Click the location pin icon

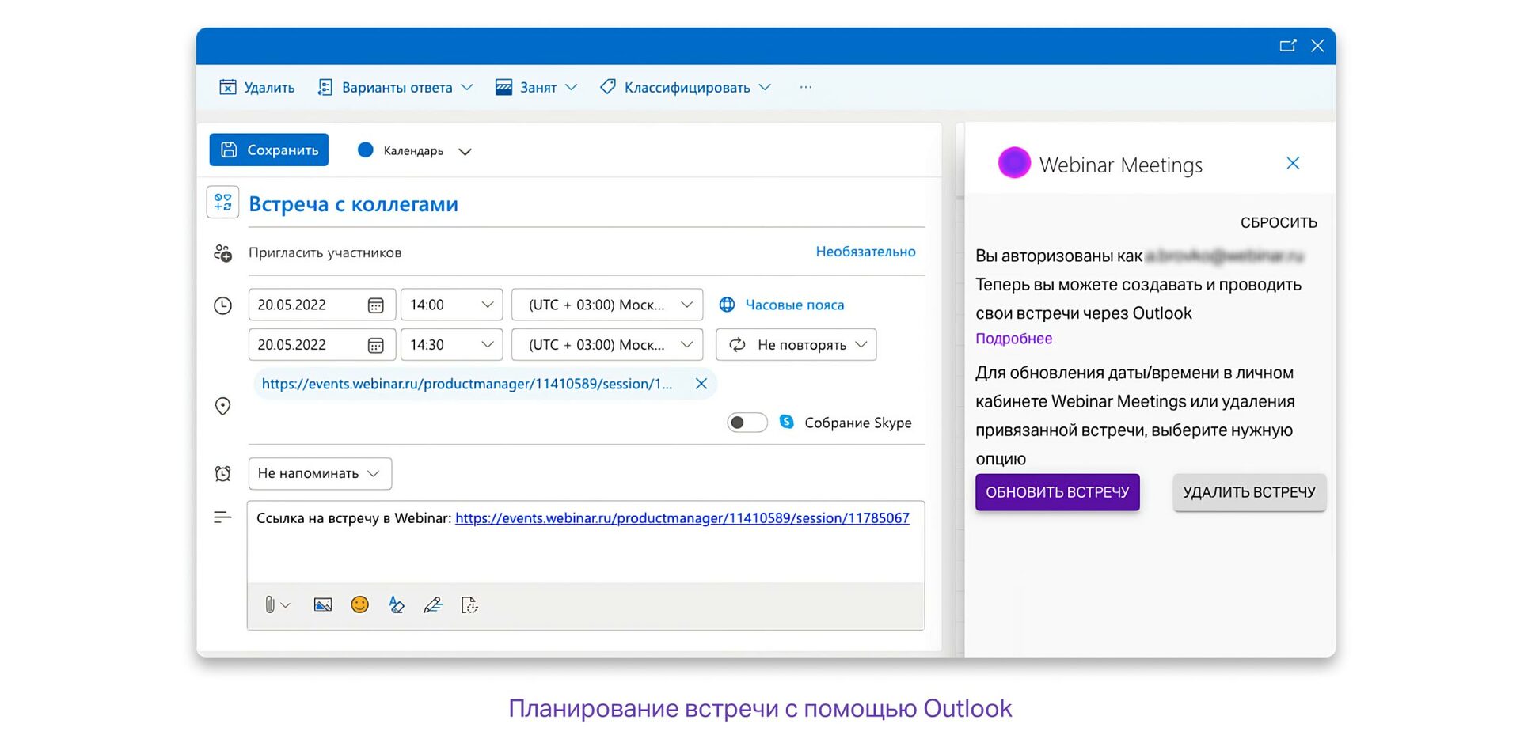[x=222, y=406]
